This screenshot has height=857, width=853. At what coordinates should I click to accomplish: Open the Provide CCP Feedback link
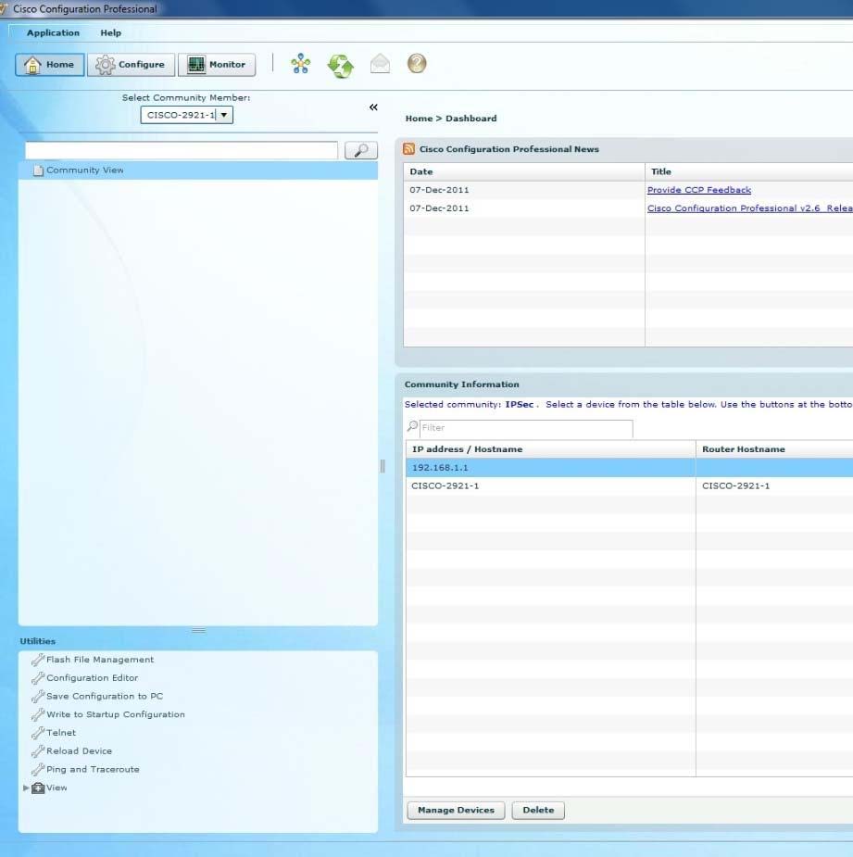coord(699,190)
